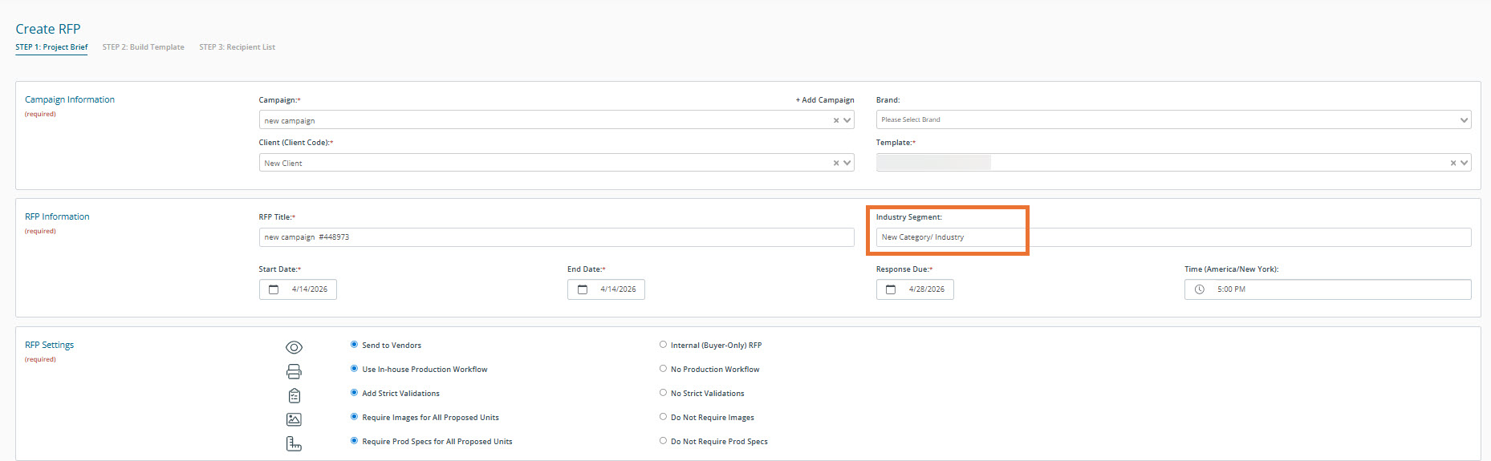Clear the Campaign selection with X icon
This screenshot has height=461, width=1491.
pyautogui.click(x=835, y=120)
